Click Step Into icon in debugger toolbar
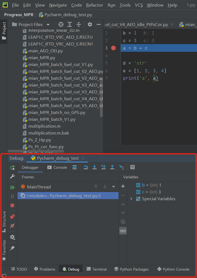 [95, 167]
